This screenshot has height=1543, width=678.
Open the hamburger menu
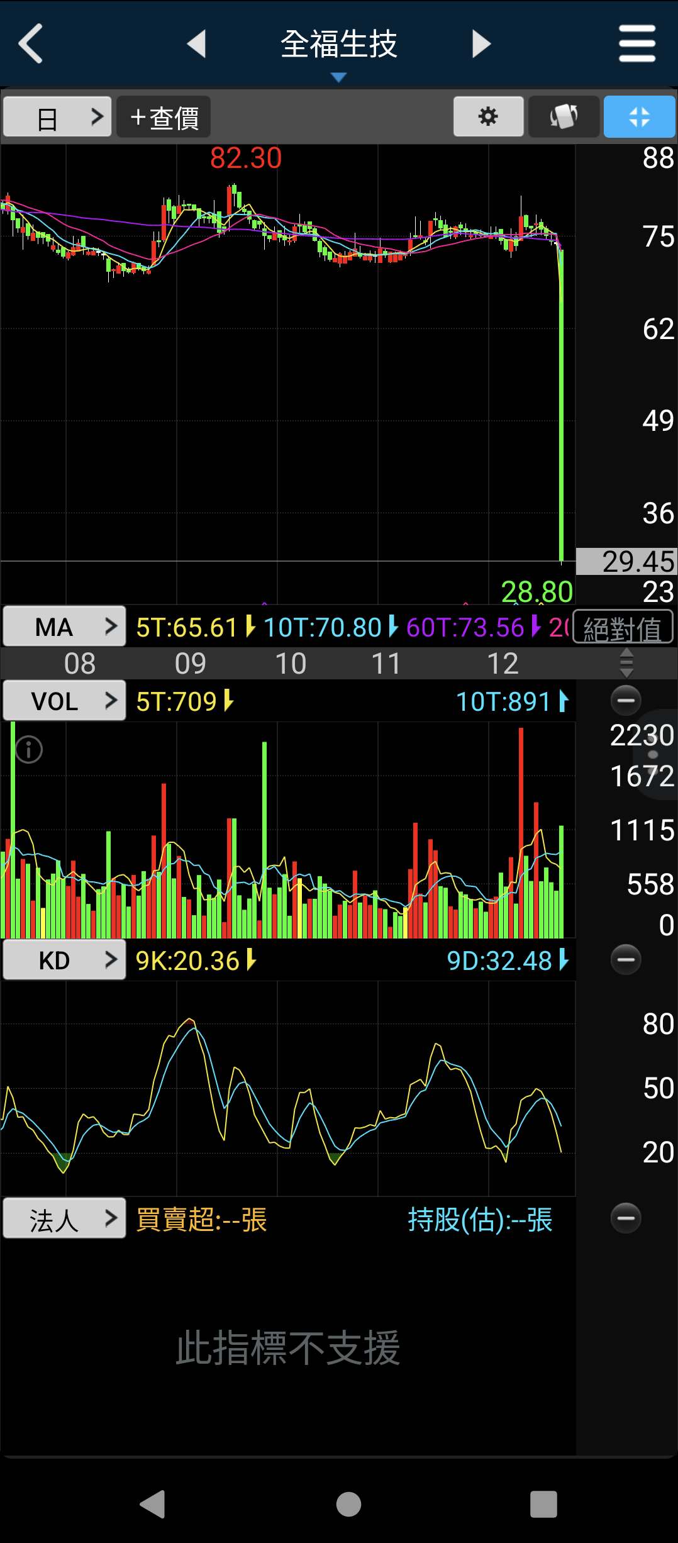pos(636,43)
